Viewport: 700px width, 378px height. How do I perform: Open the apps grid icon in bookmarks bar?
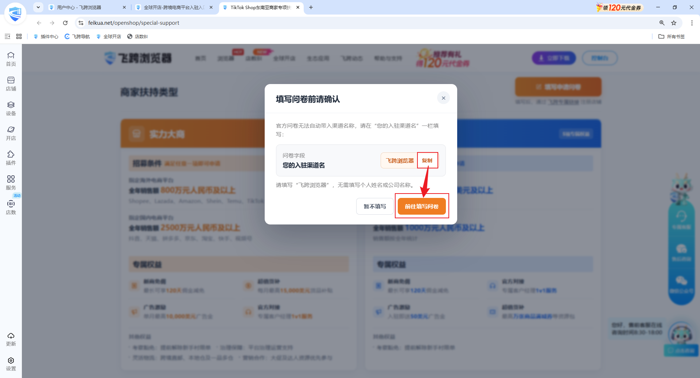coord(19,36)
